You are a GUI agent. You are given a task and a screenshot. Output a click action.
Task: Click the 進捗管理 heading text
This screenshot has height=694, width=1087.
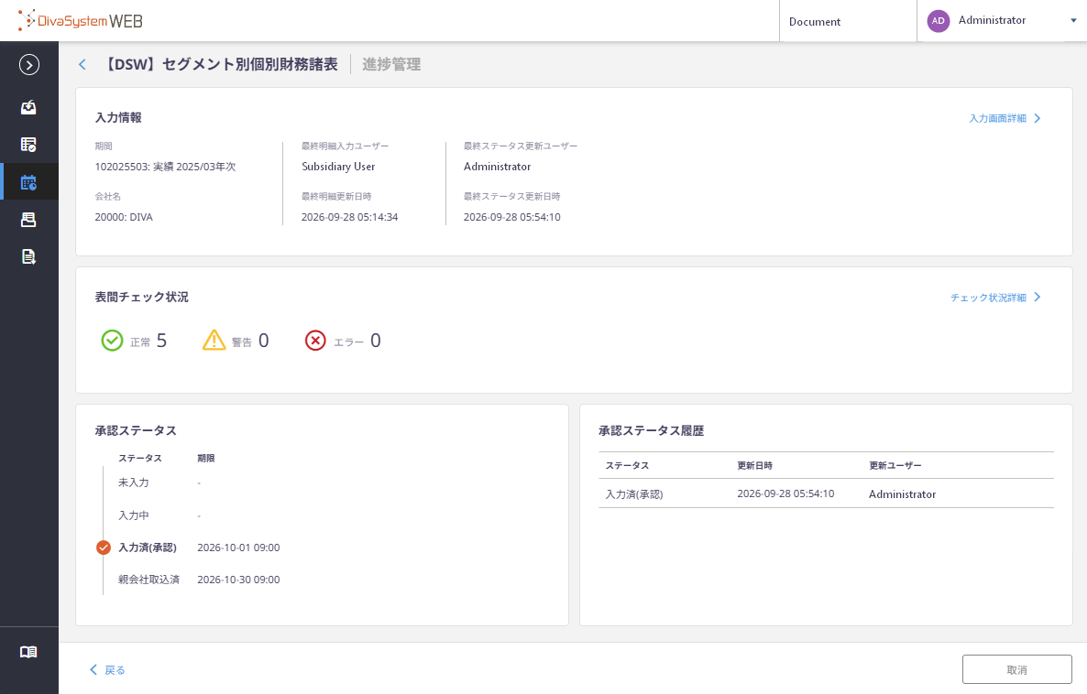pos(391,64)
